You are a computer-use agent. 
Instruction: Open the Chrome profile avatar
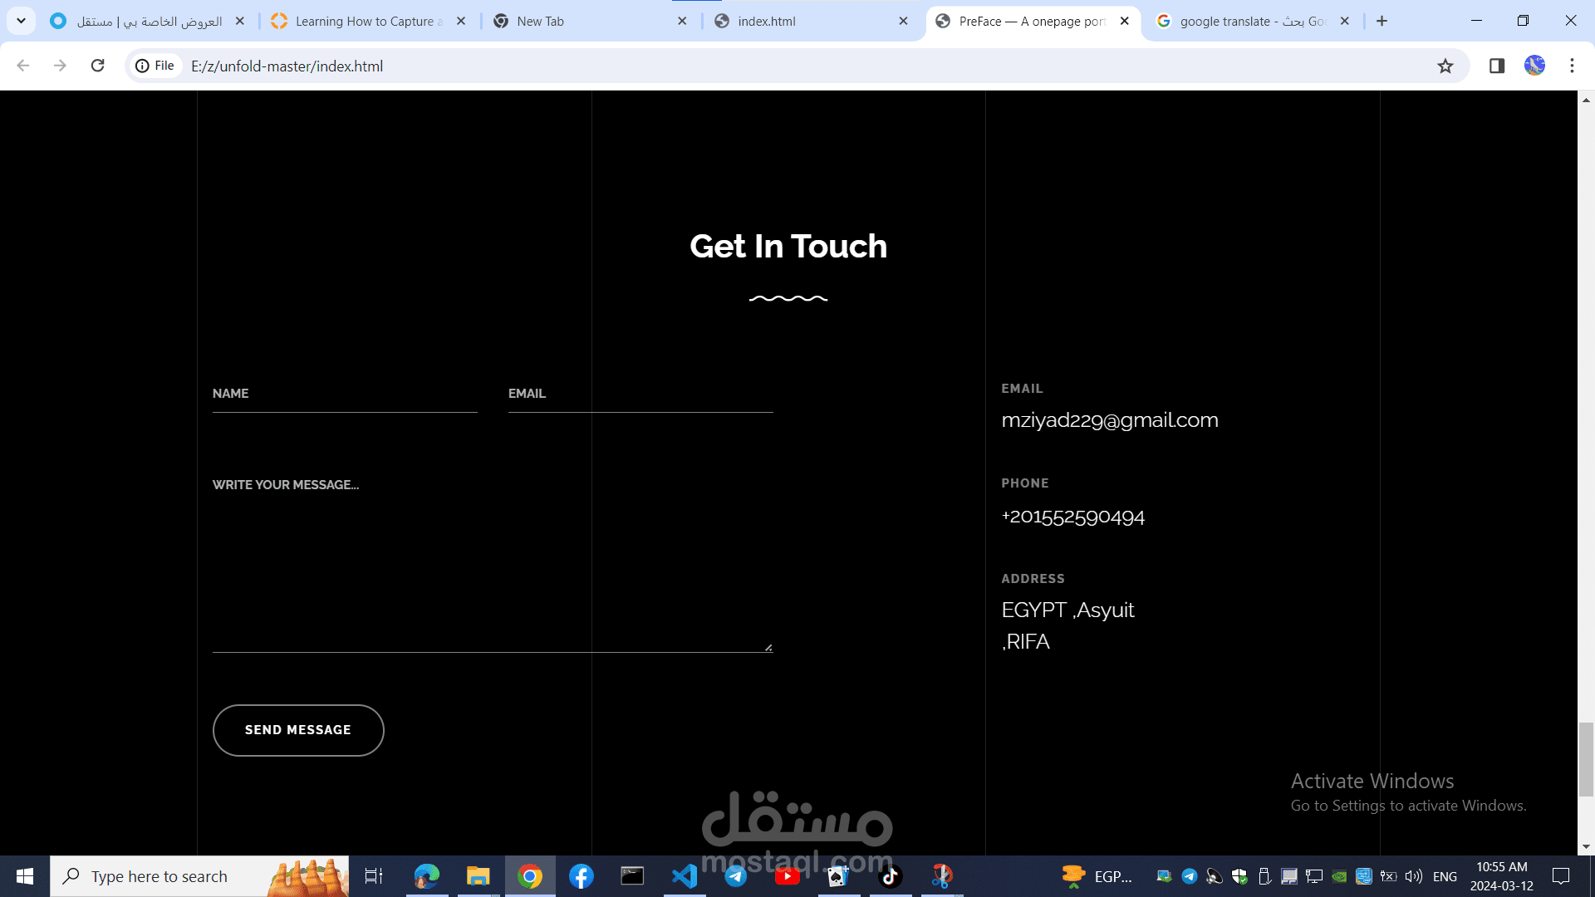[1534, 66]
